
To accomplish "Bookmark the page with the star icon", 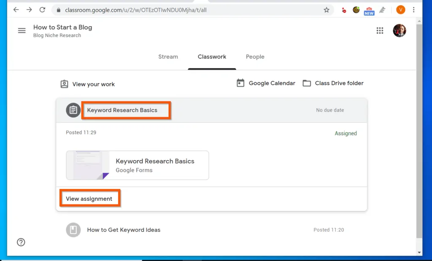I will coord(327,10).
